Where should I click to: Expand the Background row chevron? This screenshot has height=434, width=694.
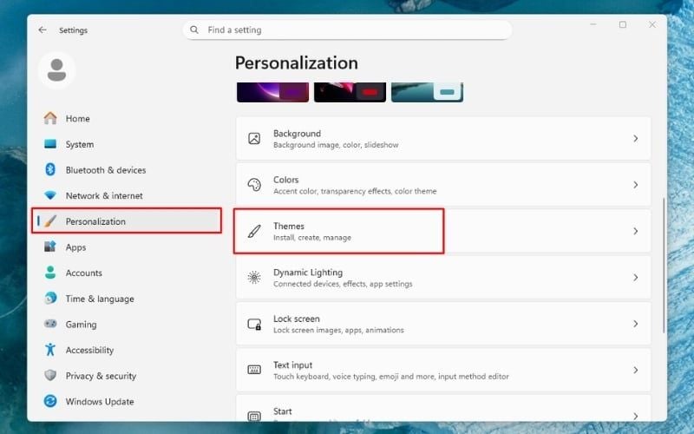pos(636,139)
